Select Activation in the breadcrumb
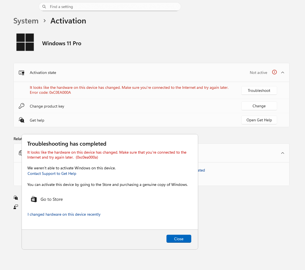Viewport: 305px width, 270px height. [68, 21]
